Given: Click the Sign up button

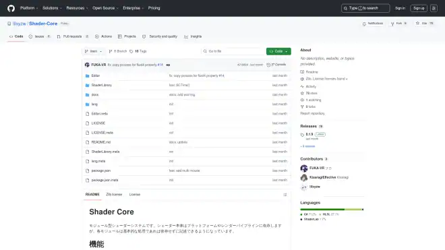Looking at the screenshot, I should pyautogui.click(x=419, y=8).
